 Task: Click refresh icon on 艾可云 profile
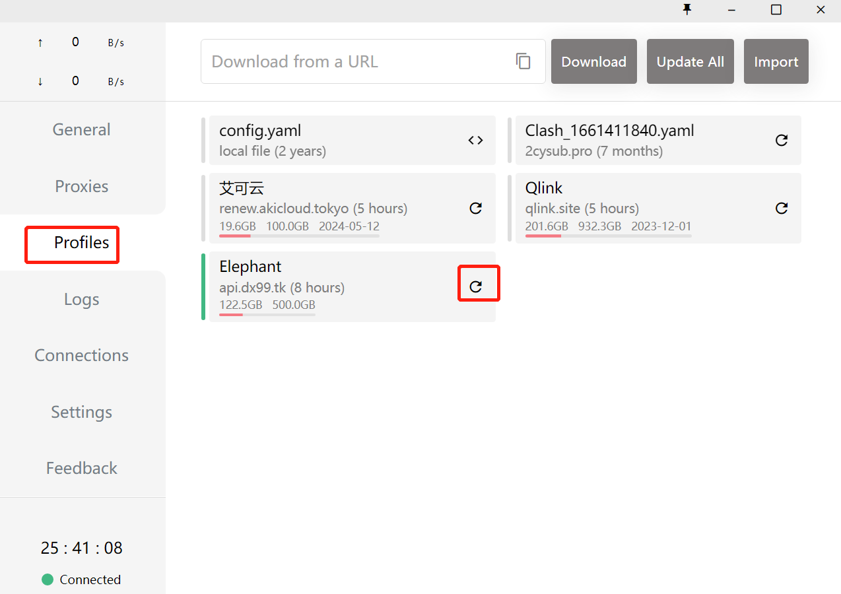coord(475,209)
